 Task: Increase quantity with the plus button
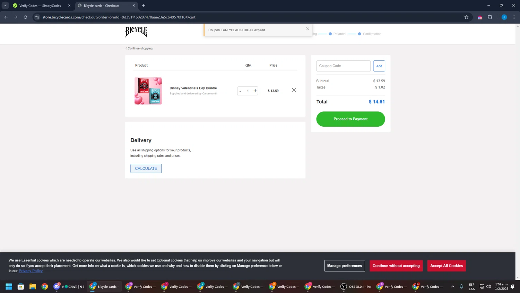click(x=255, y=91)
